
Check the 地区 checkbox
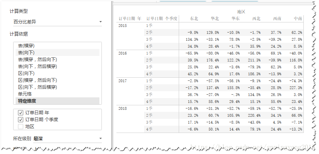point(20,127)
